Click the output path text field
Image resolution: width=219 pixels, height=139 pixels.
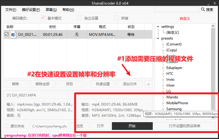click(x=50, y=126)
